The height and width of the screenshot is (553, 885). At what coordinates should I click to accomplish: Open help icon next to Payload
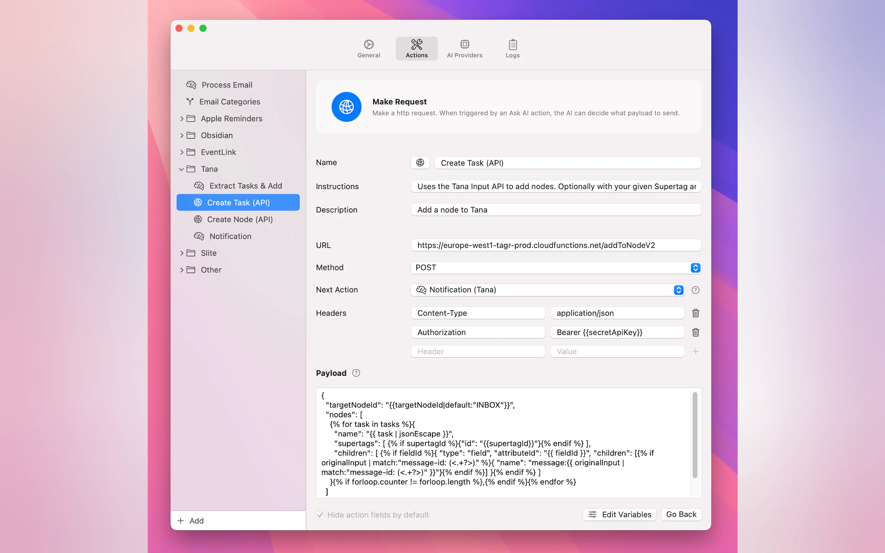point(356,373)
